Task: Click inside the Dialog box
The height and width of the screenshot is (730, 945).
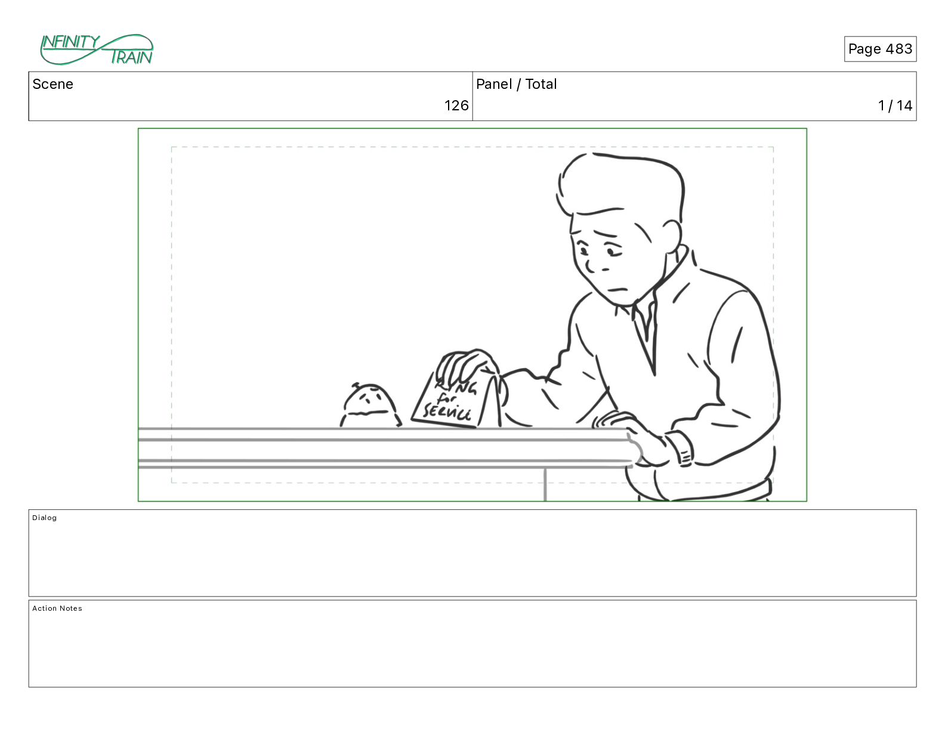Action: 472,553
